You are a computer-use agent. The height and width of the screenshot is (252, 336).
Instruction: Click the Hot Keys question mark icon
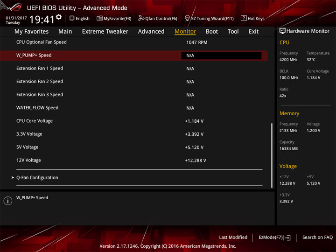tap(244, 18)
